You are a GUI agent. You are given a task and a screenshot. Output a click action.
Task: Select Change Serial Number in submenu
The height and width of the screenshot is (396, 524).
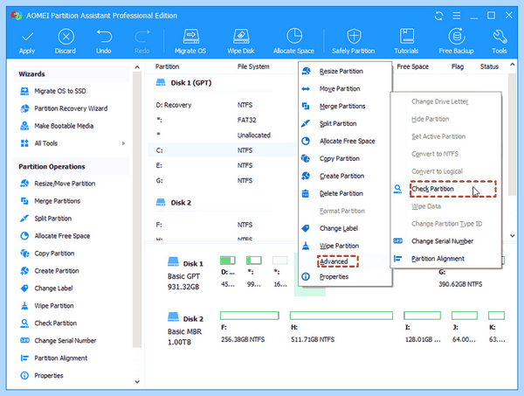tap(445, 240)
